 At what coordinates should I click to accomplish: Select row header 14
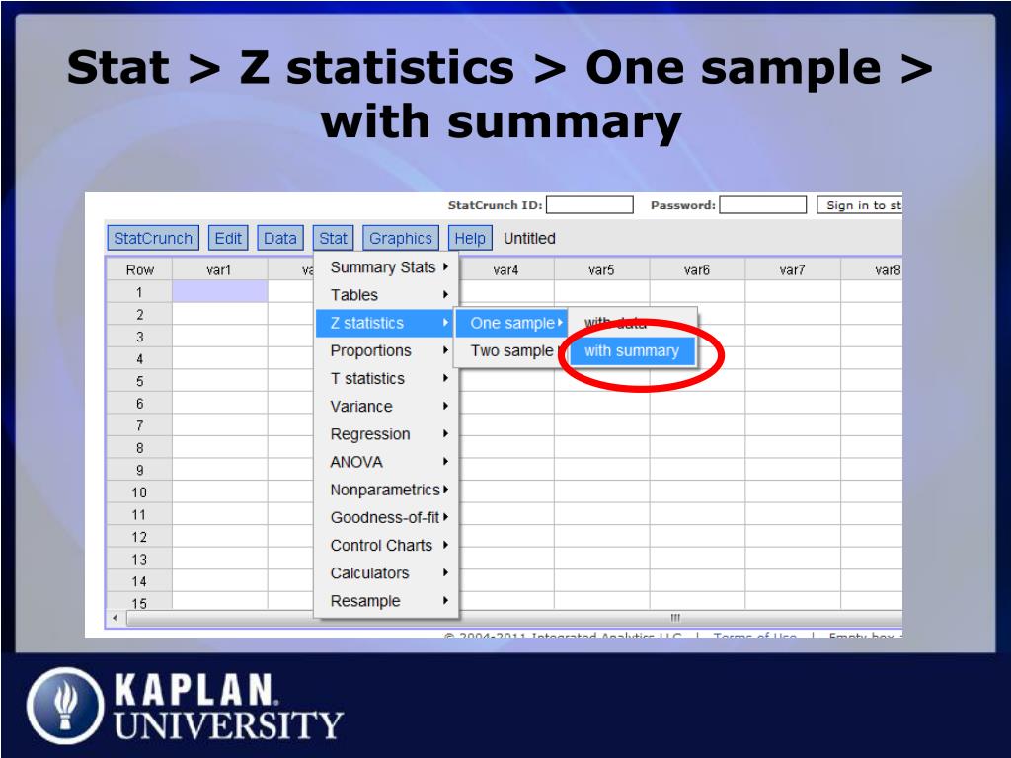(139, 580)
